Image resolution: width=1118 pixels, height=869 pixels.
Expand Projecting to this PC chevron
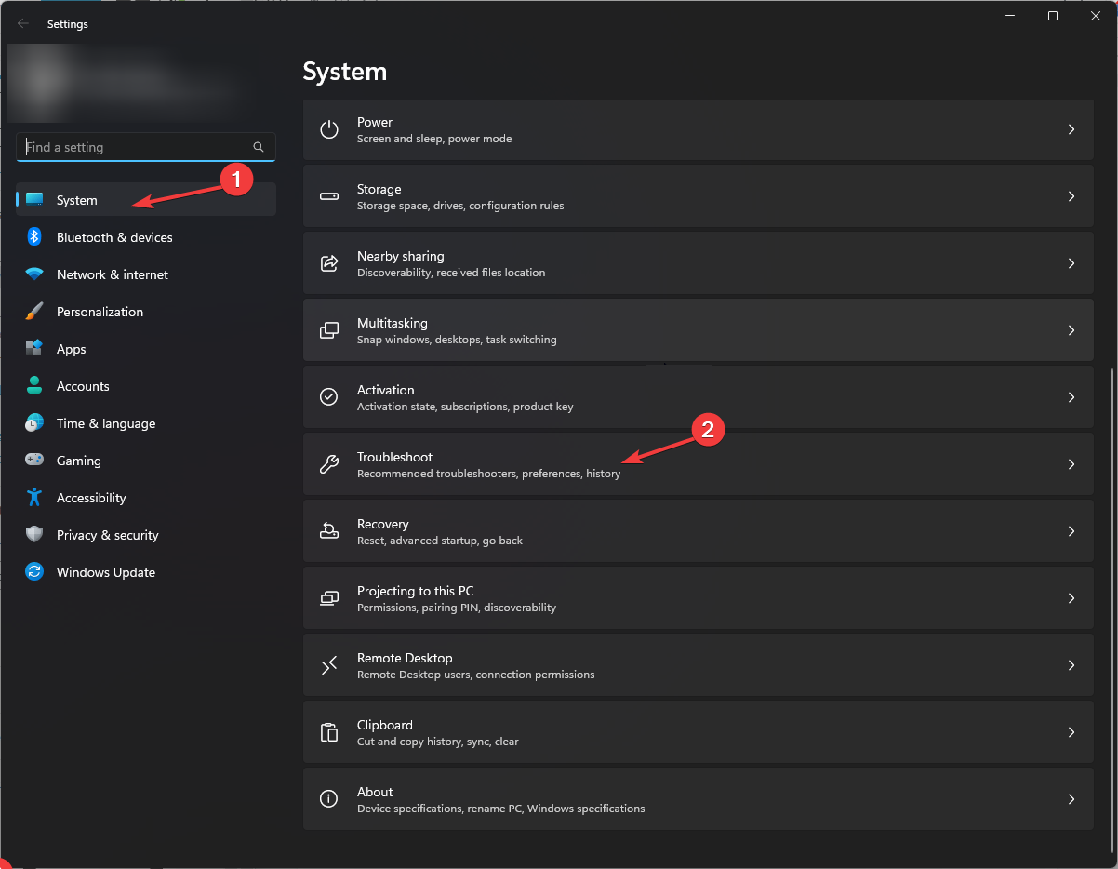[x=1071, y=598]
